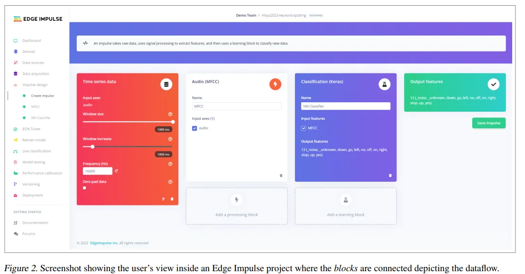Click the Time series data database icon
The height and width of the screenshot is (274, 525).
(x=166, y=84)
